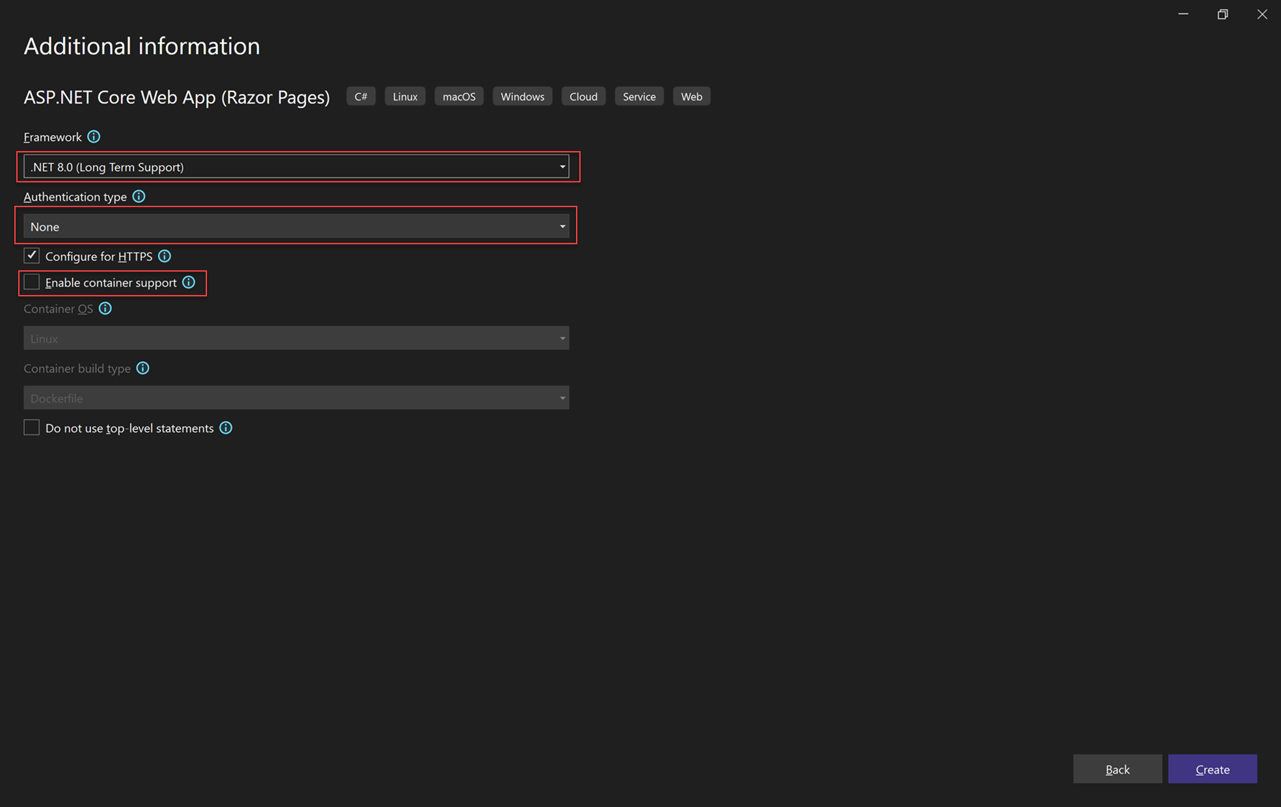Click the macOS platform tag icon
Image resolution: width=1281 pixels, height=807 pixels.
tap(460, 96)
